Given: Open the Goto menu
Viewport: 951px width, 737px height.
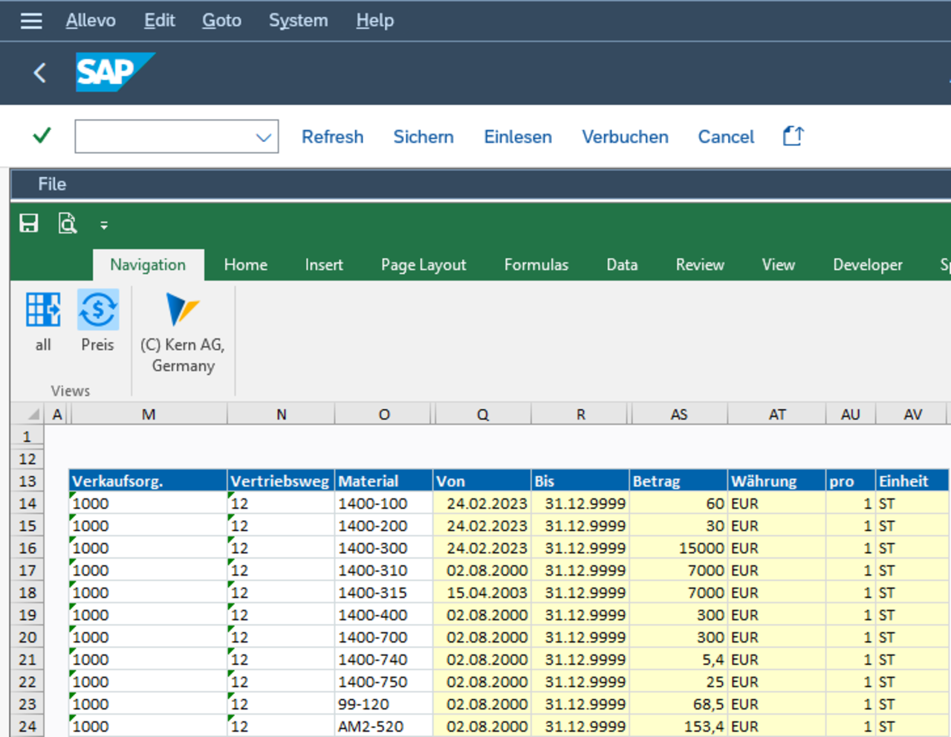Looking at the screenshot, I should tap(221, 21).
